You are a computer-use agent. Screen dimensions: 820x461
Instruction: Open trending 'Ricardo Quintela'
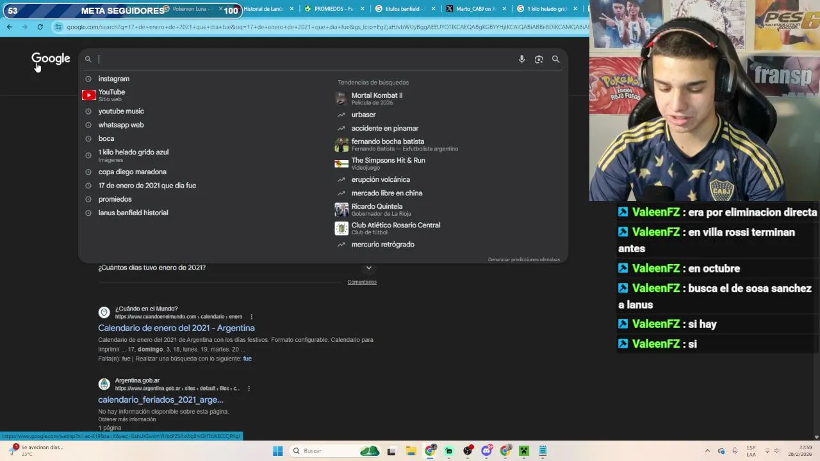tap(381, 209)
